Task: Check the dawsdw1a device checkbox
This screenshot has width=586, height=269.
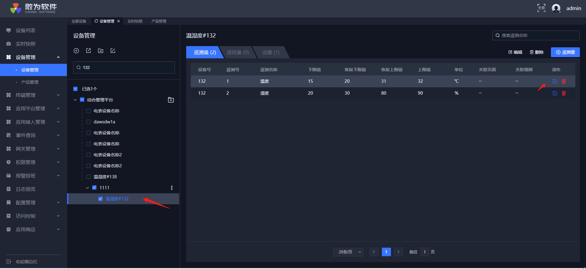Action: pos(89,122)
